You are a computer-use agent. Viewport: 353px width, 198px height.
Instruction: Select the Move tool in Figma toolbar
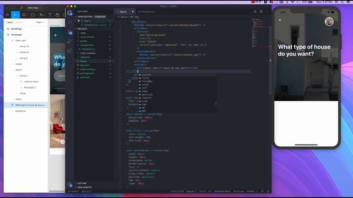(15, 15)
